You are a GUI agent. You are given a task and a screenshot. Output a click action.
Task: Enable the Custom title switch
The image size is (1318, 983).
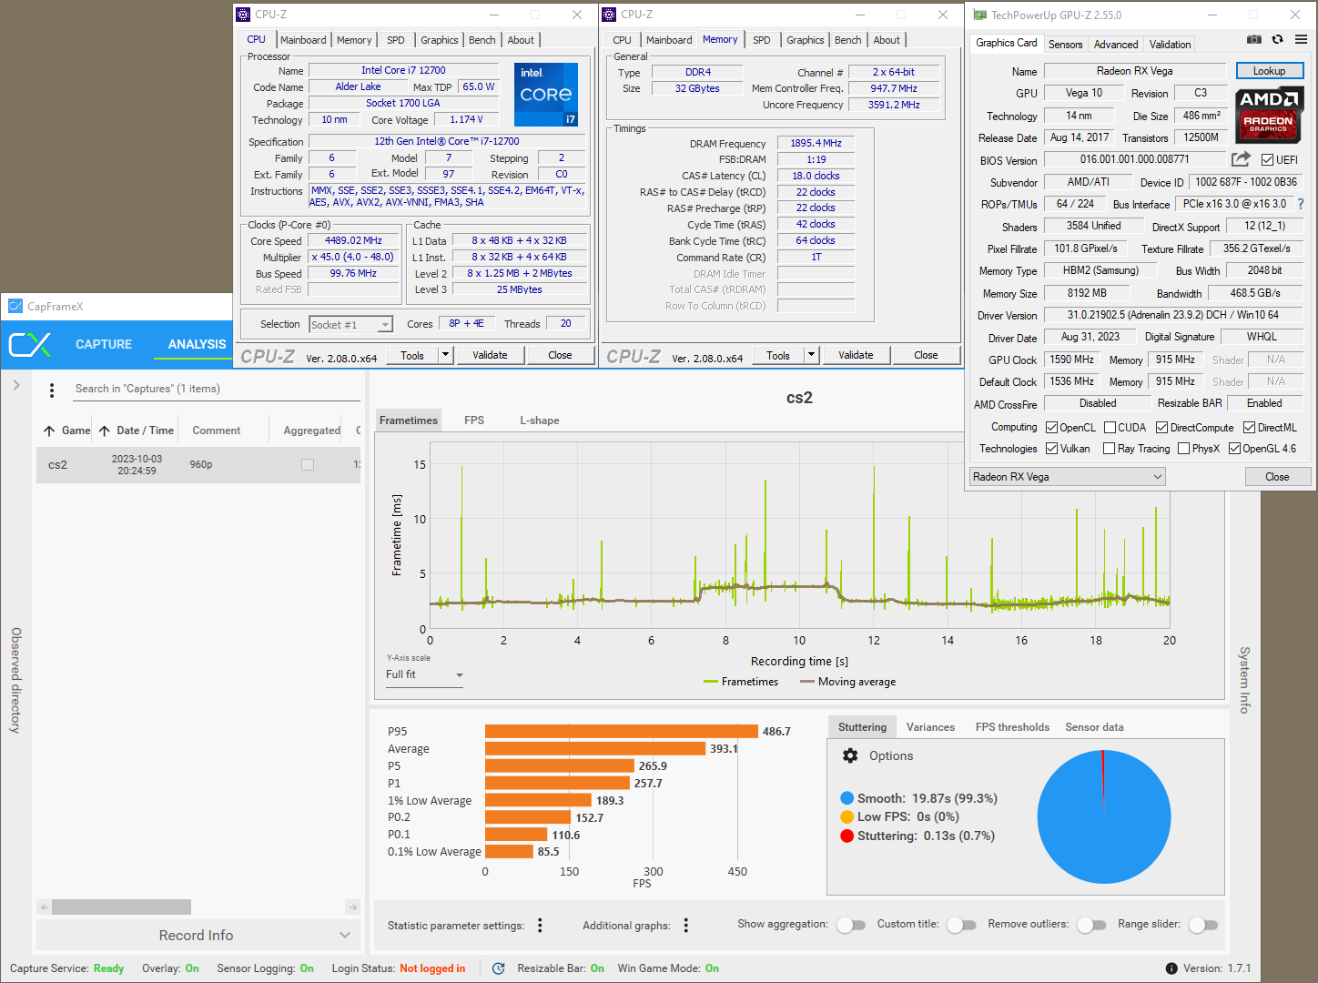(x=960, y=925)
